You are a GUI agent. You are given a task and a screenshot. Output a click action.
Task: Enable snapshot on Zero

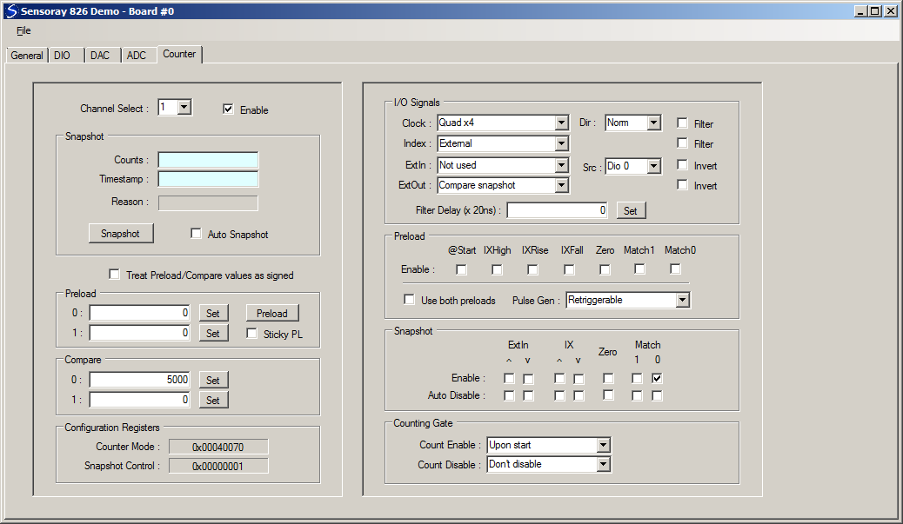click(608, 378)
